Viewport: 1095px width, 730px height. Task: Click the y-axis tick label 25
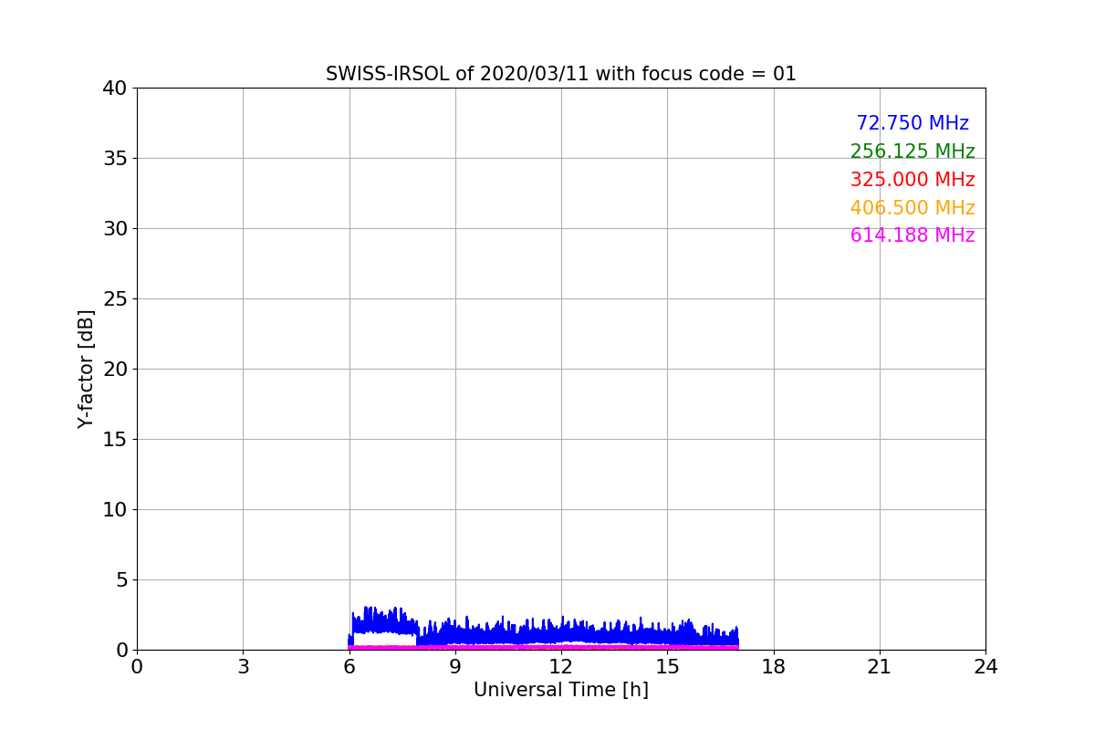tap(115, 299)
